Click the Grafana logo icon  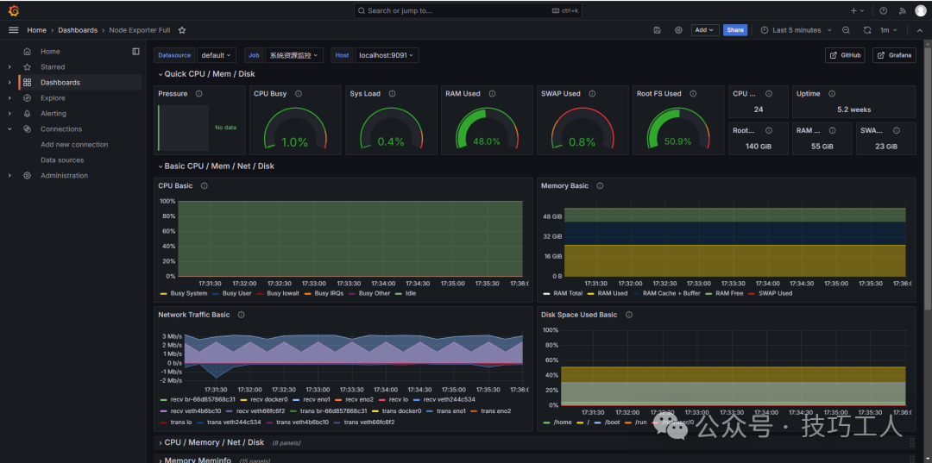pos(13,10)
